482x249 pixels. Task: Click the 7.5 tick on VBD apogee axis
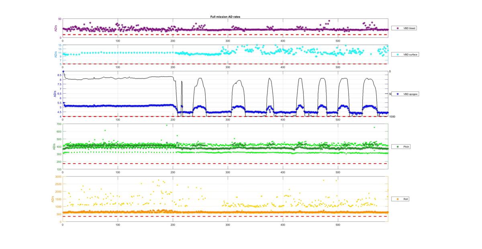pyautogui.click(x=59, y=84)
